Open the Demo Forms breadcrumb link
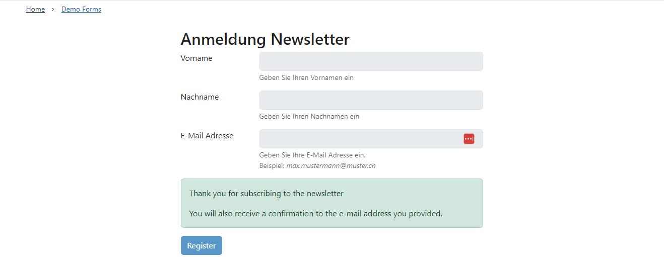664x257 pixels. [81, 10]
